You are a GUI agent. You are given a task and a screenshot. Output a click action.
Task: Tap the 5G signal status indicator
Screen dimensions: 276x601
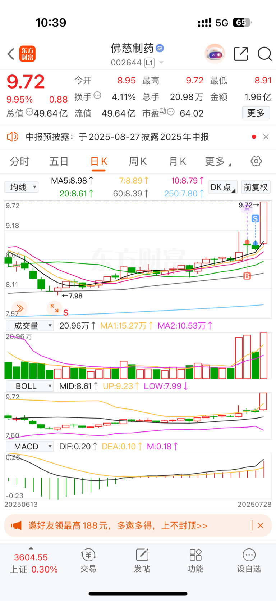[222, 23]
